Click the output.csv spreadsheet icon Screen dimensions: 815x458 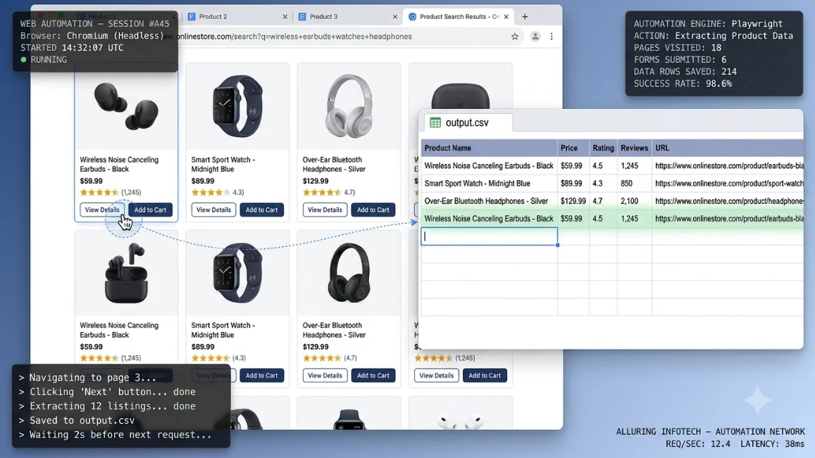tap(435, 122)
